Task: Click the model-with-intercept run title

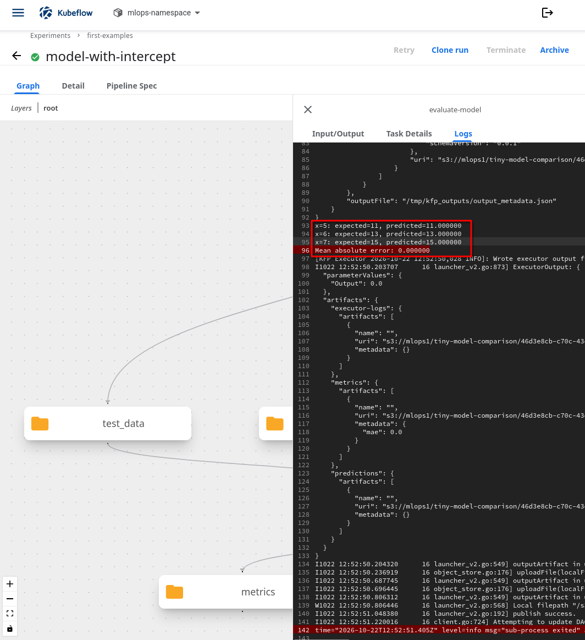Action: pos(111,56)
